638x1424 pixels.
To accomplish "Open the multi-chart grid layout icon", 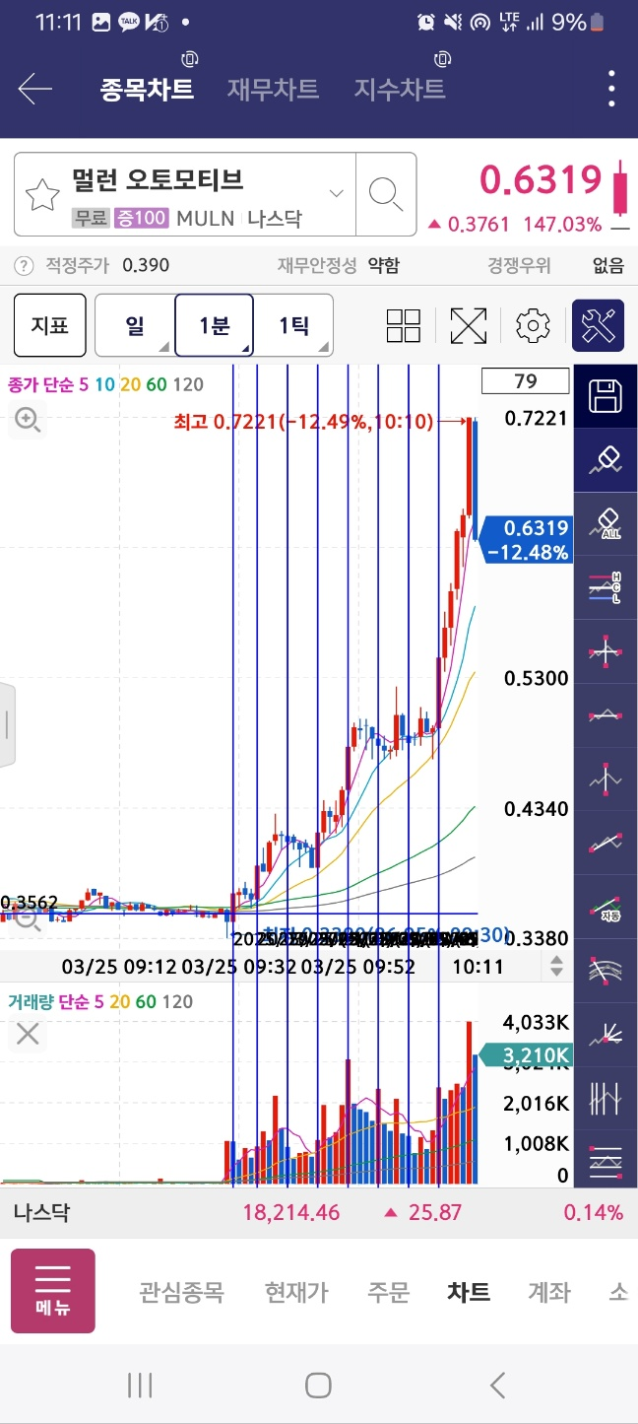I will tap(404, 325).
